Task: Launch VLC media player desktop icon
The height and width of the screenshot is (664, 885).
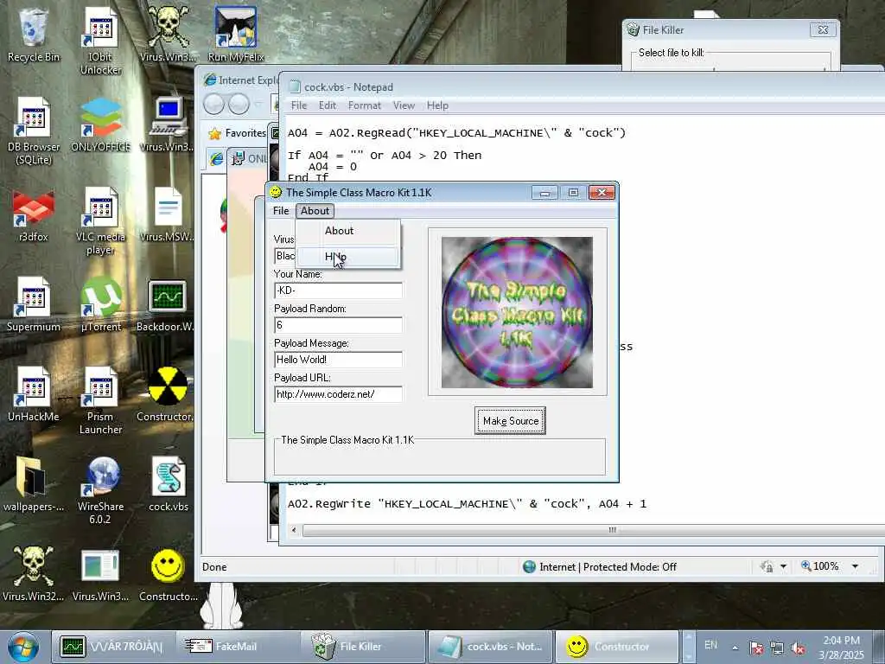Action: pyautogui.click(x=100, y=220)
